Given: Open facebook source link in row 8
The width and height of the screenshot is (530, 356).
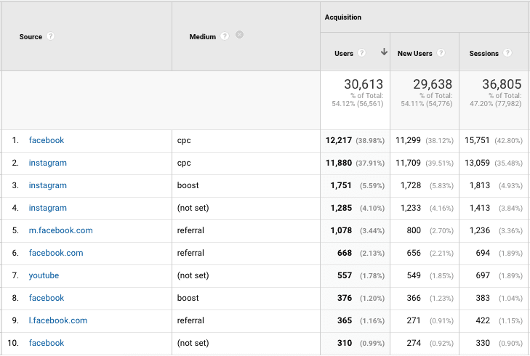Looking at the screenshot, I should point(47,298).
